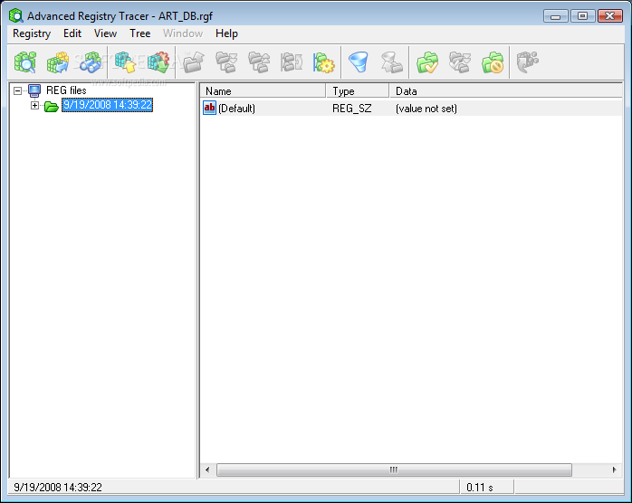Open the Registry menu
Image resolution: width=632 pixels, height=503 pixels.
pos(32,33)
